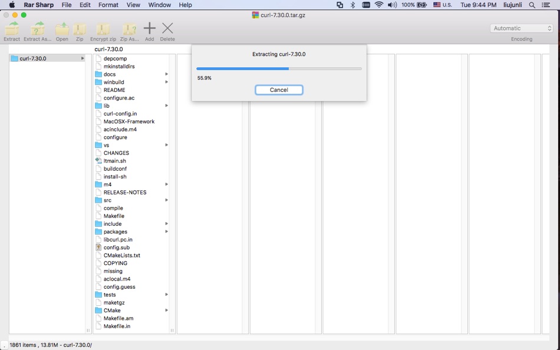Select the lib folder icon
Viewport: 560px width, 350px height.
[x=98, y=105]
